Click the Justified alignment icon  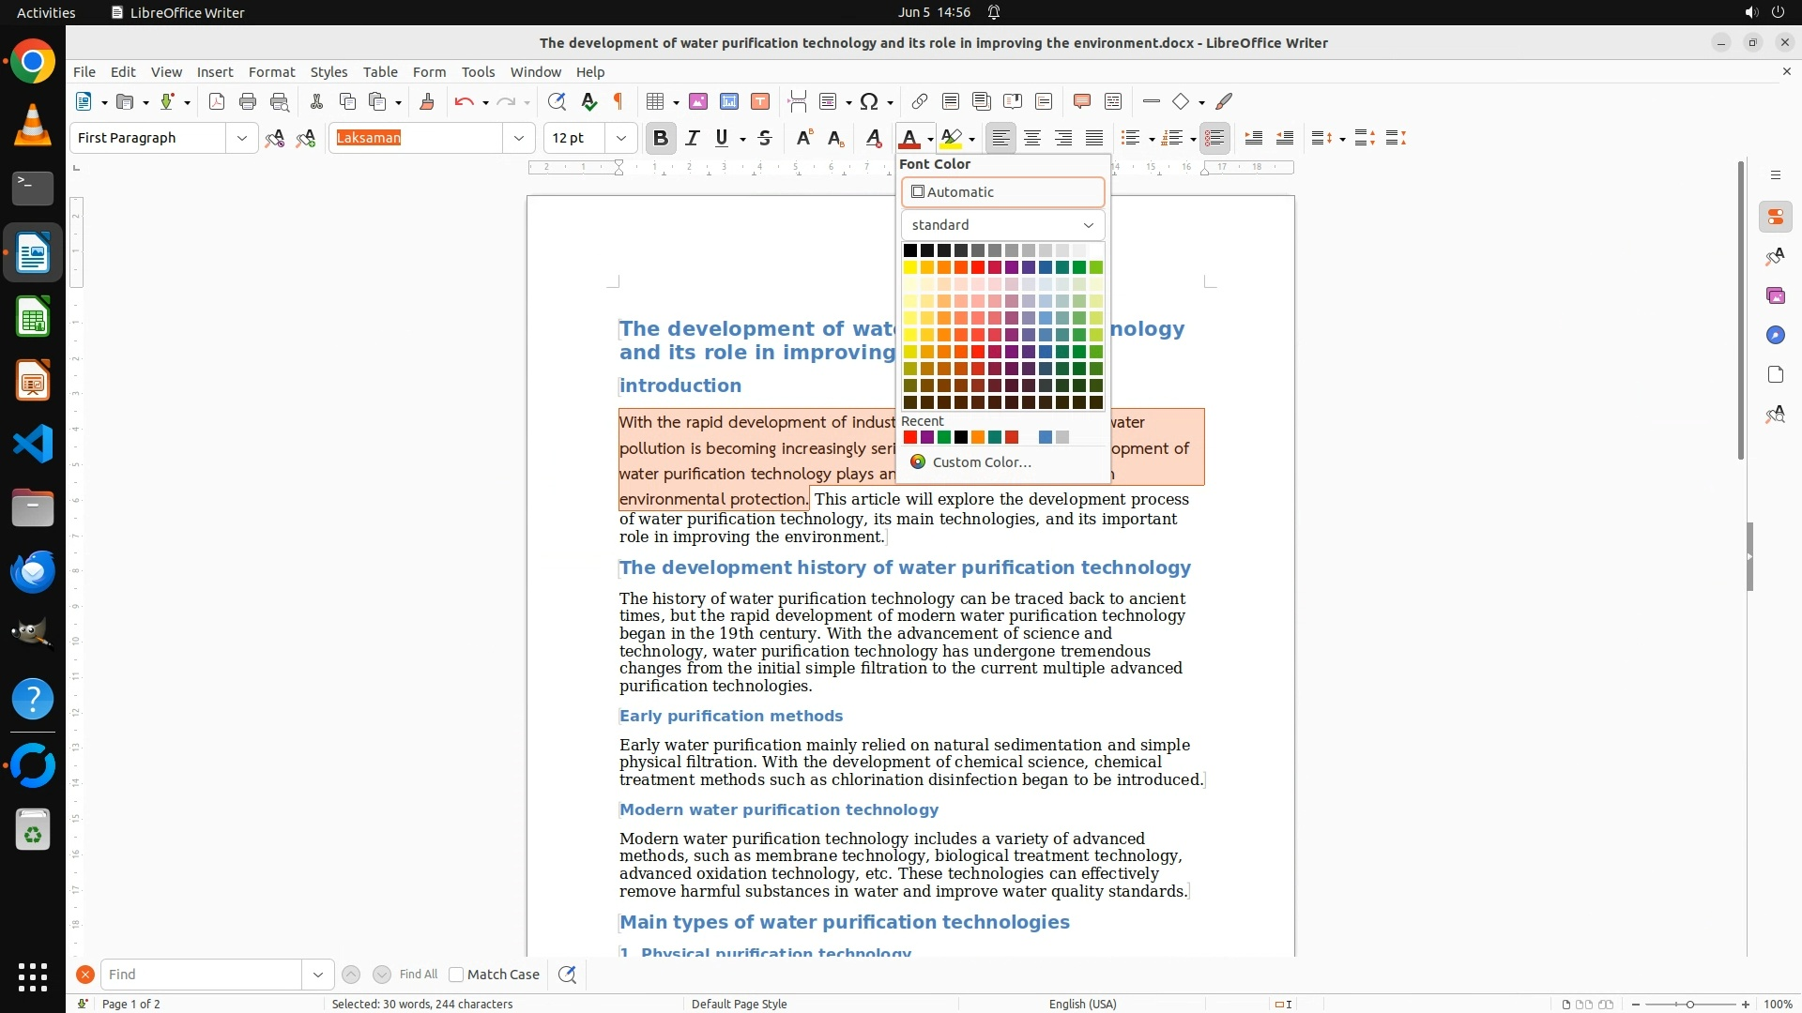pos(1094,138)
